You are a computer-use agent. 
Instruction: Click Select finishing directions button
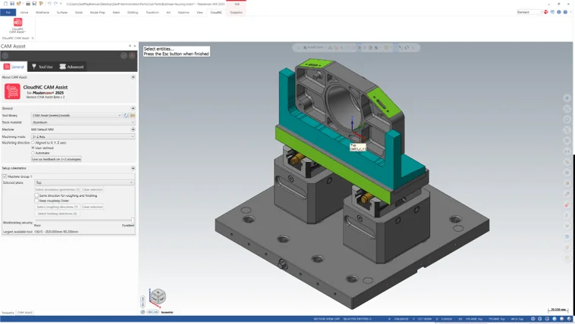pyautogui.click(x=57, y=213)
